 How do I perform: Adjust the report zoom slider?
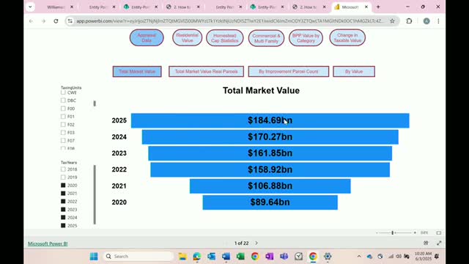click(393, 232)
